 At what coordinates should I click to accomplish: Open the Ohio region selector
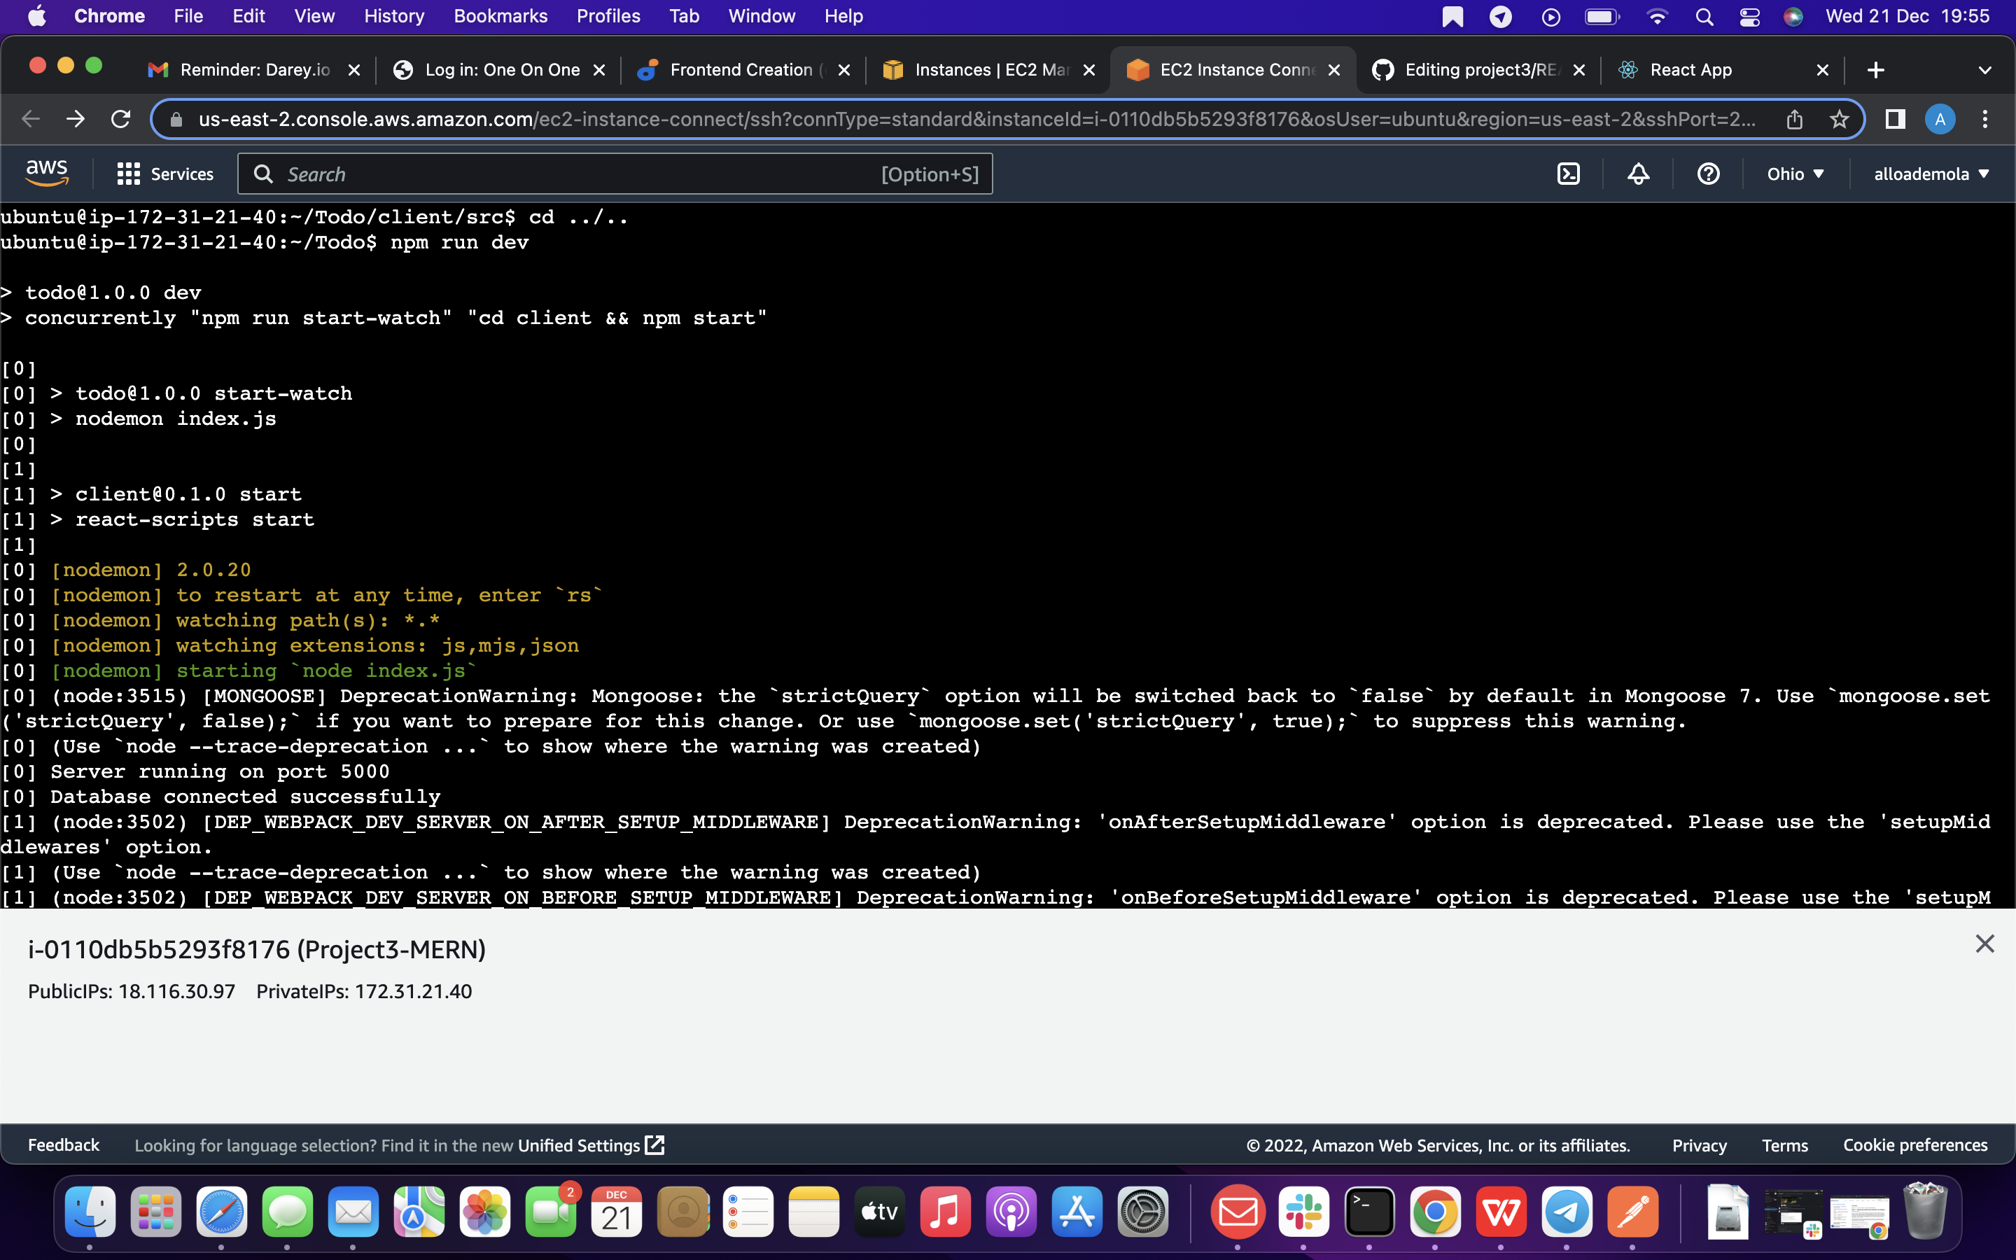1796,174
